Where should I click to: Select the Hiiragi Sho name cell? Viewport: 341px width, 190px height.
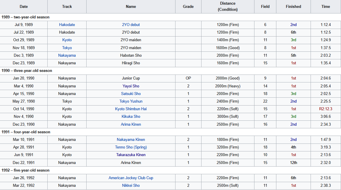(131, 63)
